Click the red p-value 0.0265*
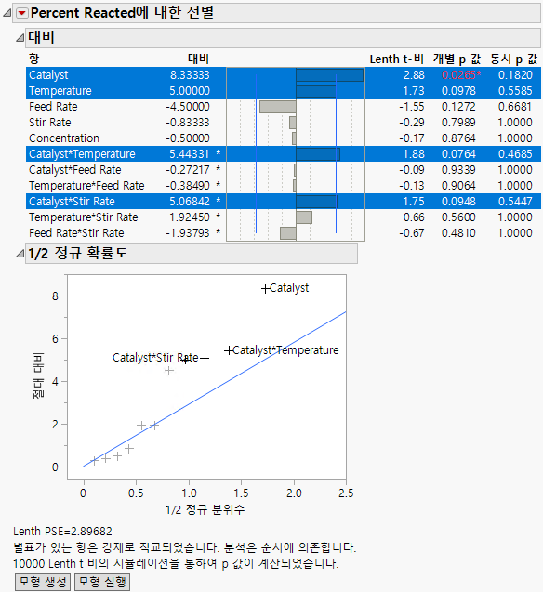Image resolution: width=543 pixels, height=592 pixels. (x=461, y=74)
